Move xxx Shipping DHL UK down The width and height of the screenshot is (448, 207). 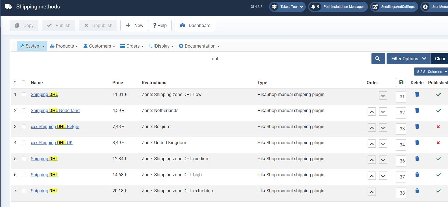383,144
